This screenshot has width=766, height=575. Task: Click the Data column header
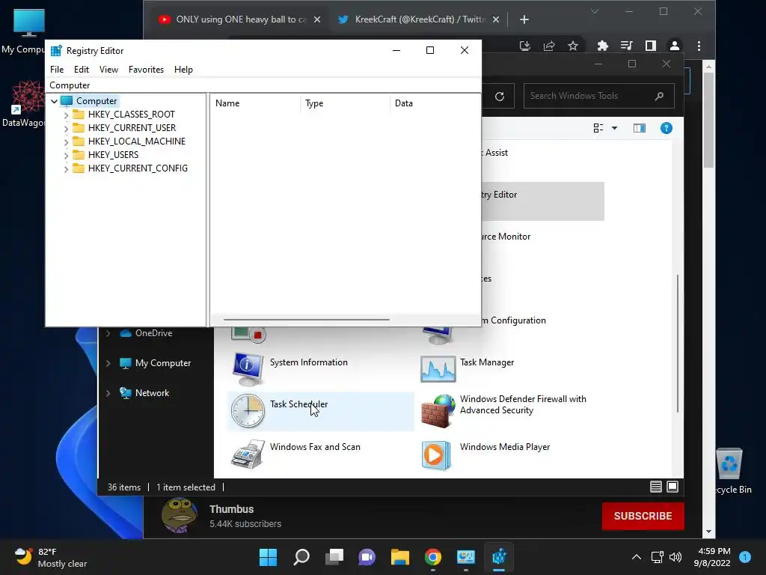pos(435,103)
